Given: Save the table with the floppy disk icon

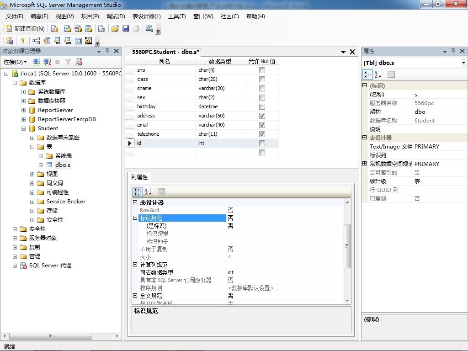Looking at the screenshot, I should (x=126, y=28).
